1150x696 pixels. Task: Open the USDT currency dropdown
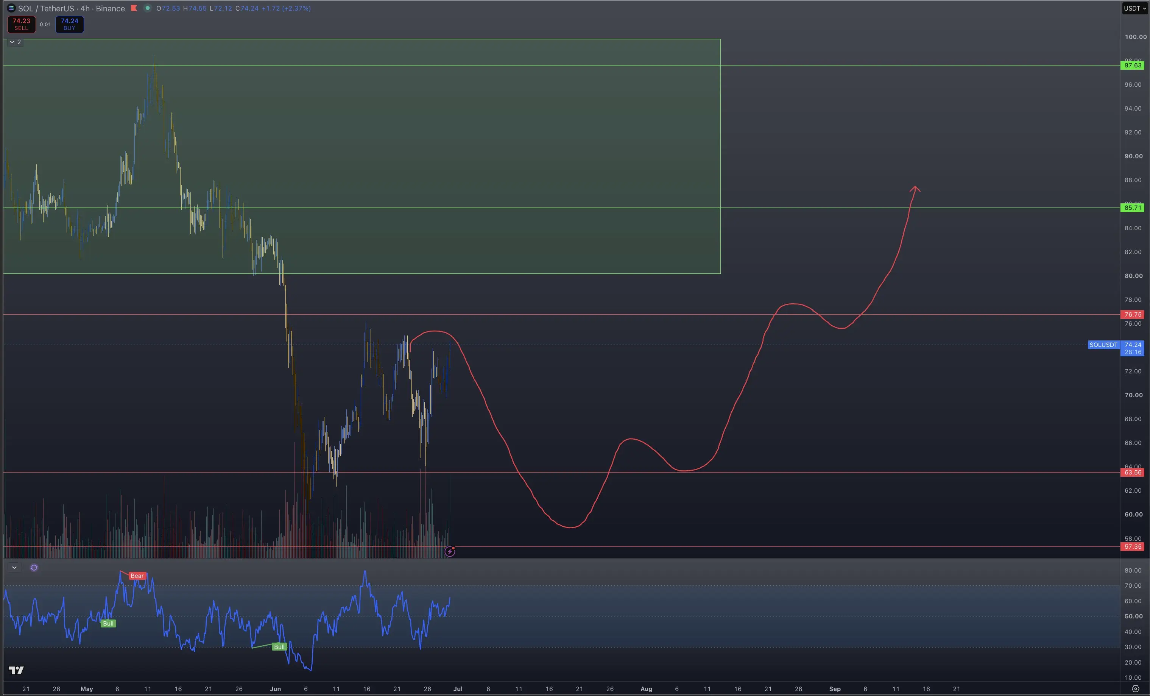1134,8
